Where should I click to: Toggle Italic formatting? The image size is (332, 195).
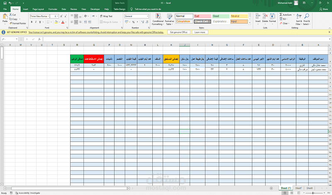coord(36,22)
